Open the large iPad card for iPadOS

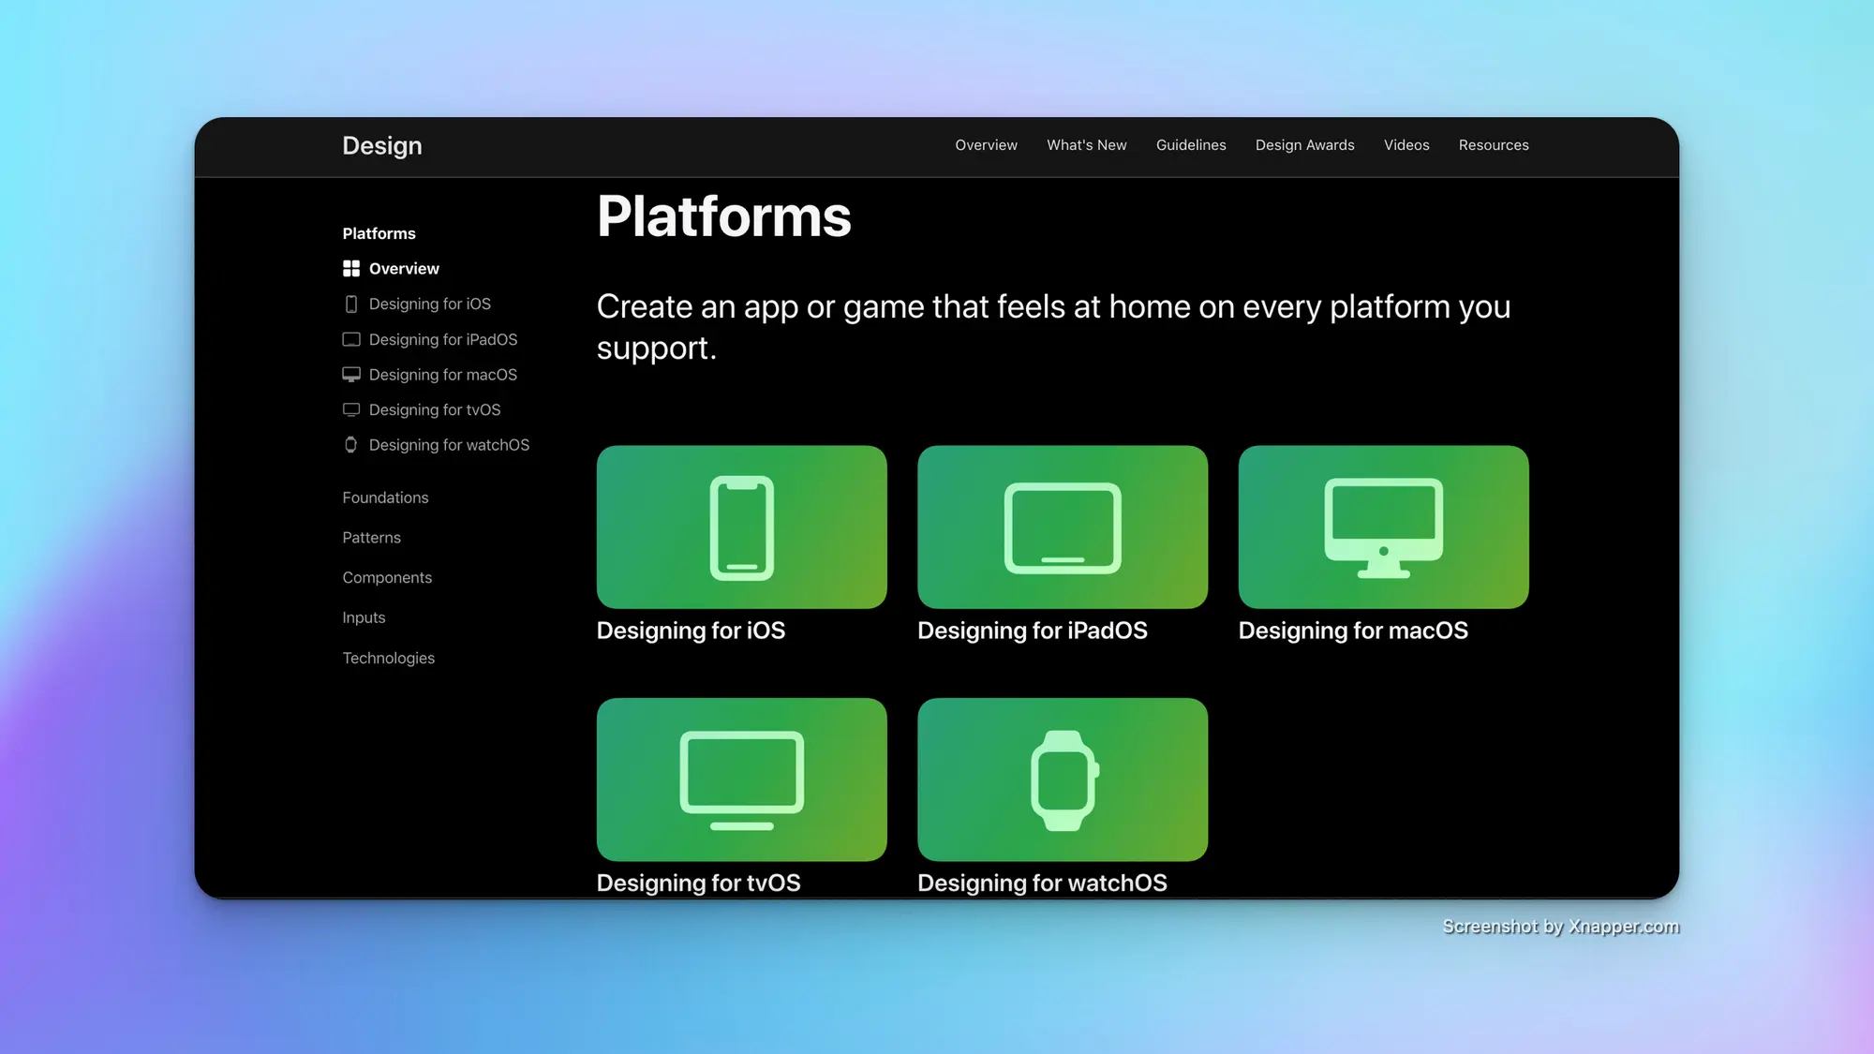1062,527
